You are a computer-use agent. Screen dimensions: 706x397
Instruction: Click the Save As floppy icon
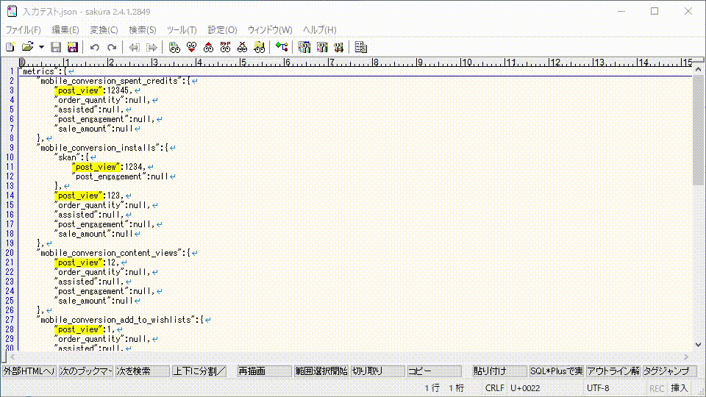point(73,47)
